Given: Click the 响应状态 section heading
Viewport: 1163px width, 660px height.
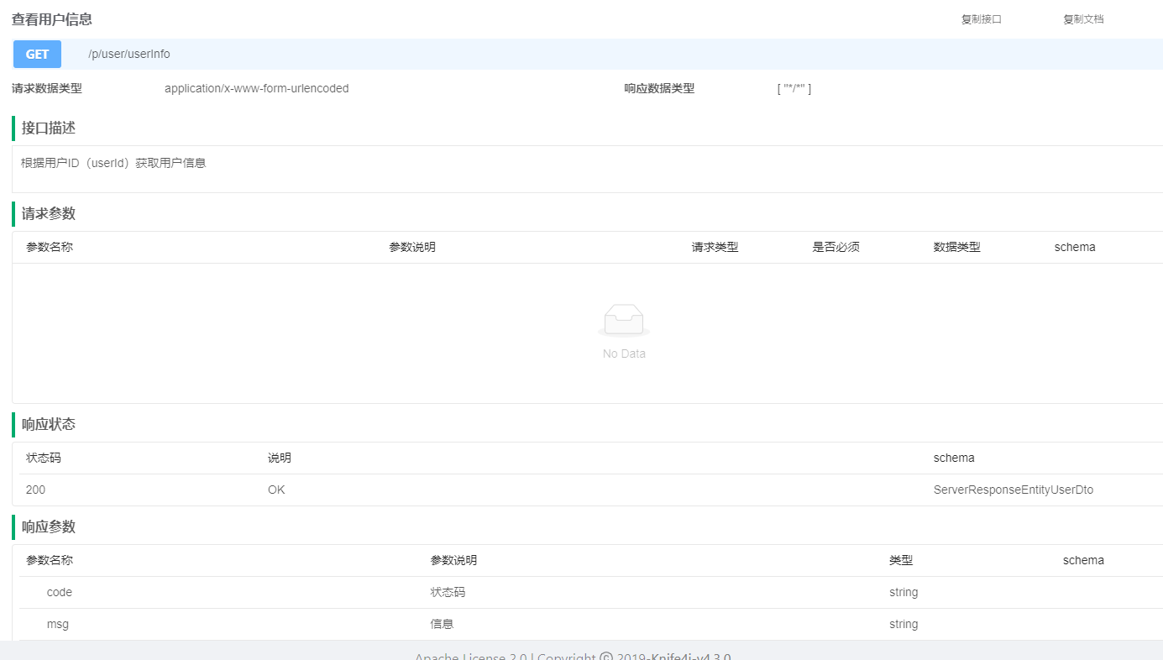Looking at the screenshot, I should pyautogui.click(x=49, y=424).
